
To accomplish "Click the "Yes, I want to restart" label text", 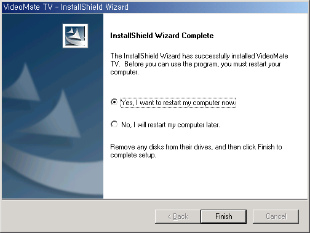I will pyautogui.click(x=178, y=103).
